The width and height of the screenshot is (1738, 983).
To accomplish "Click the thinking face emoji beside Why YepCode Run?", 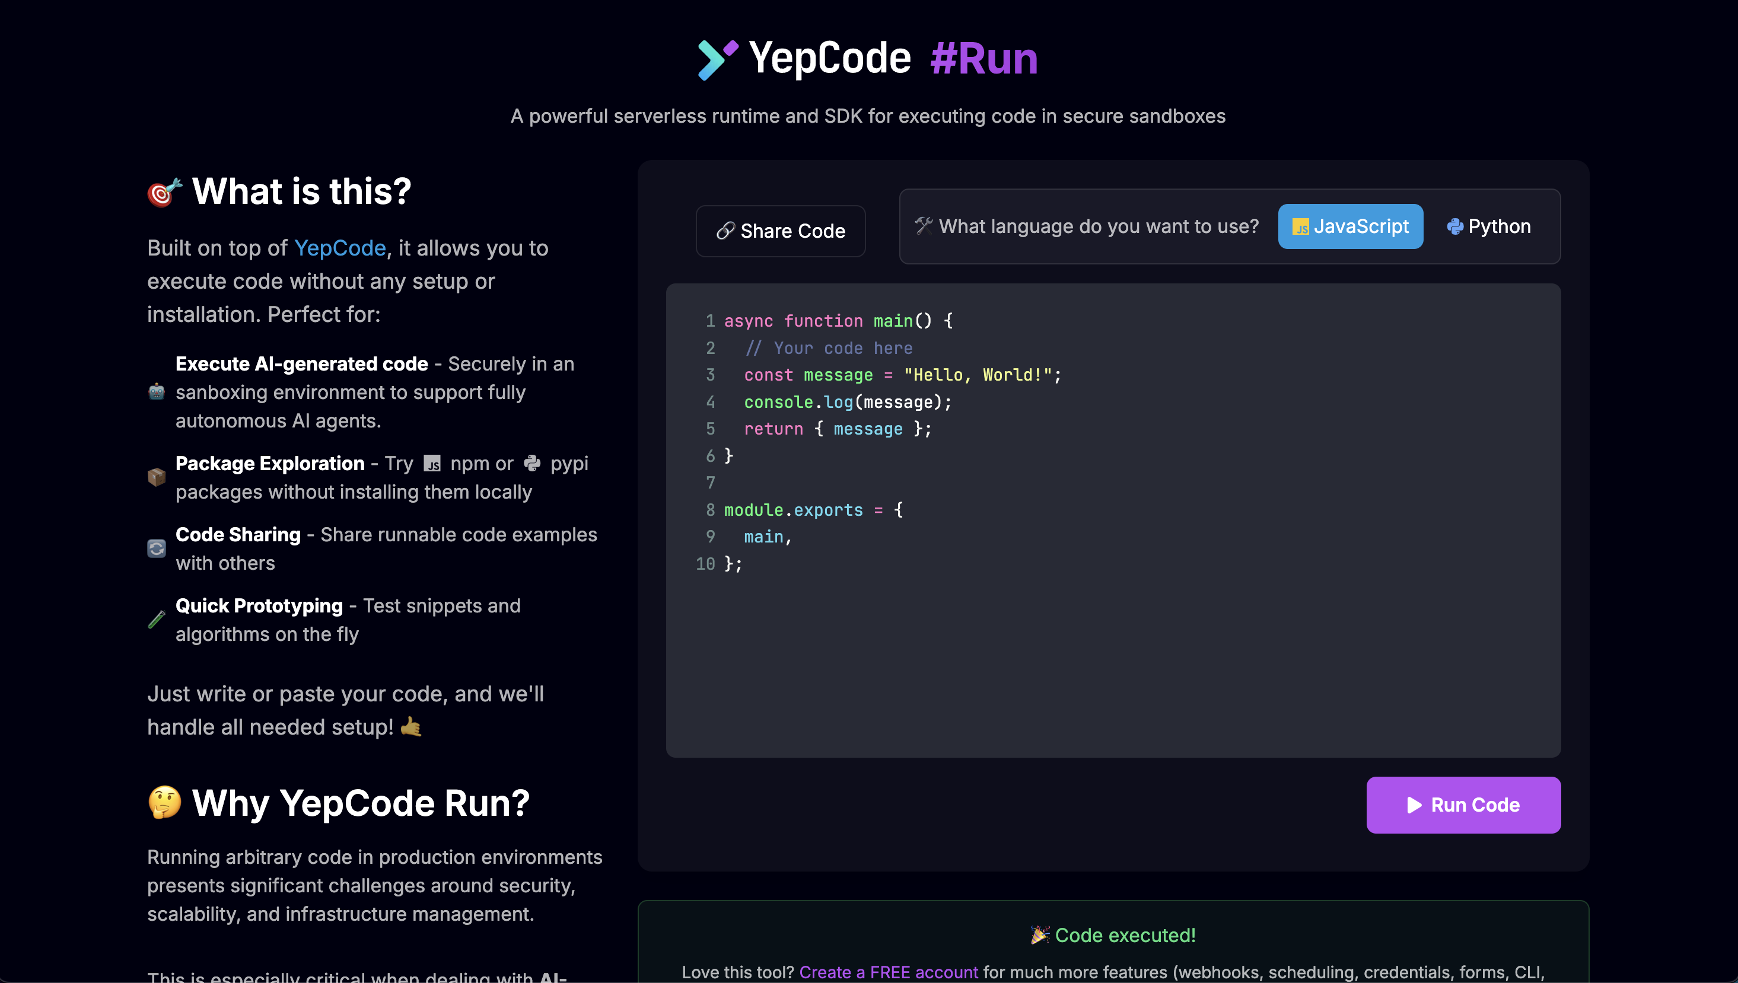I will 165,802.
